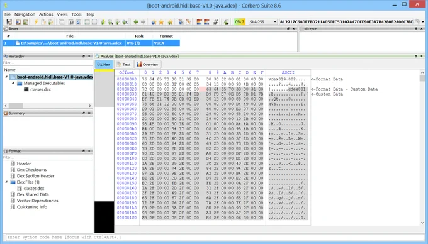This screenshot has width=428, height=244.
Task: Float the Hierarchy panel
Action: tap(84, 56)
